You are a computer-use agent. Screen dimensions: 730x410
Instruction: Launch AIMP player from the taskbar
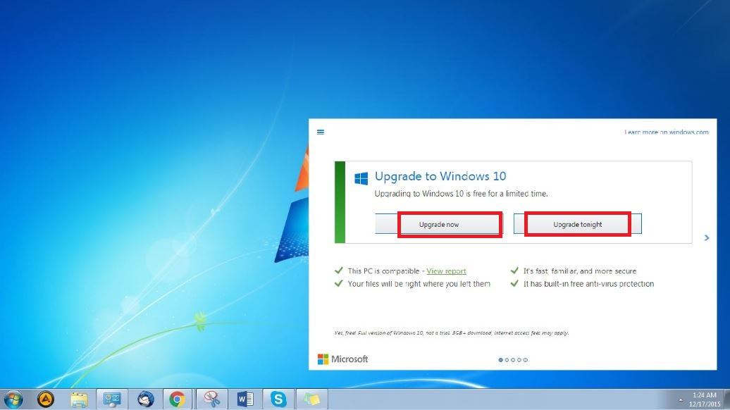click(x=46, y=399)
